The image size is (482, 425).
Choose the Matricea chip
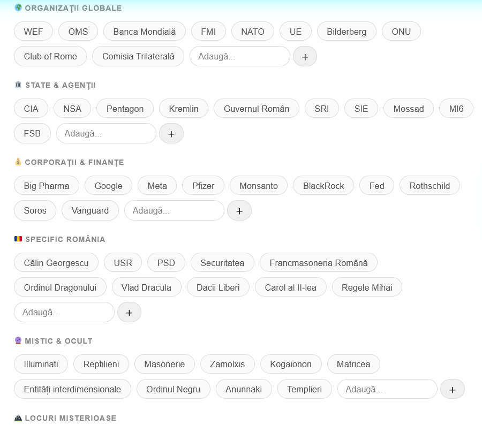353,364
